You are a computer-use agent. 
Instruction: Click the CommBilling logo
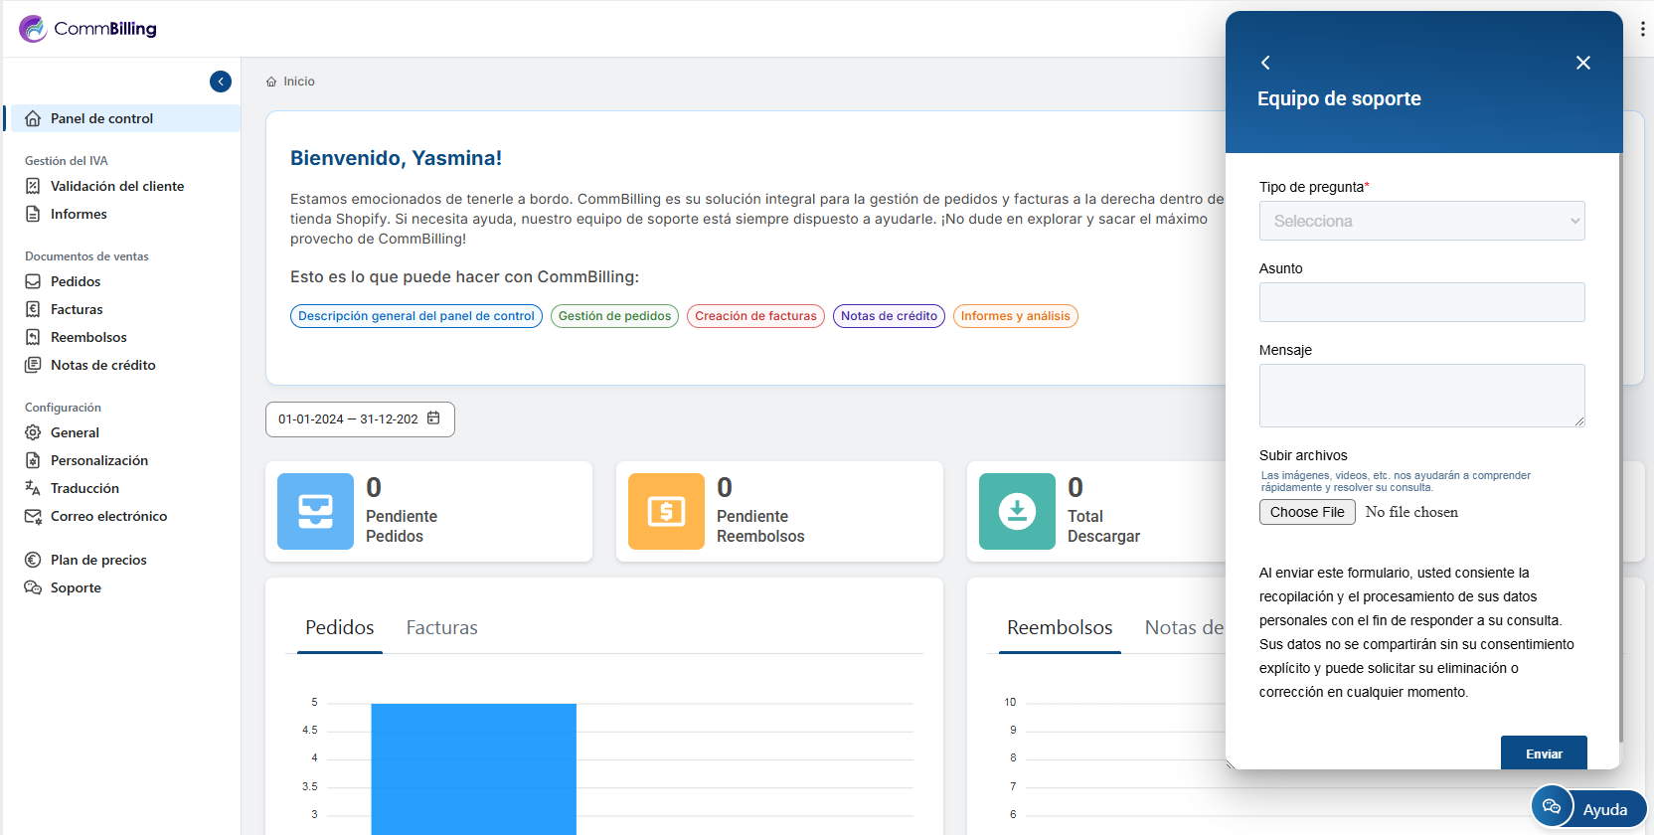click(x=87, y=29)
